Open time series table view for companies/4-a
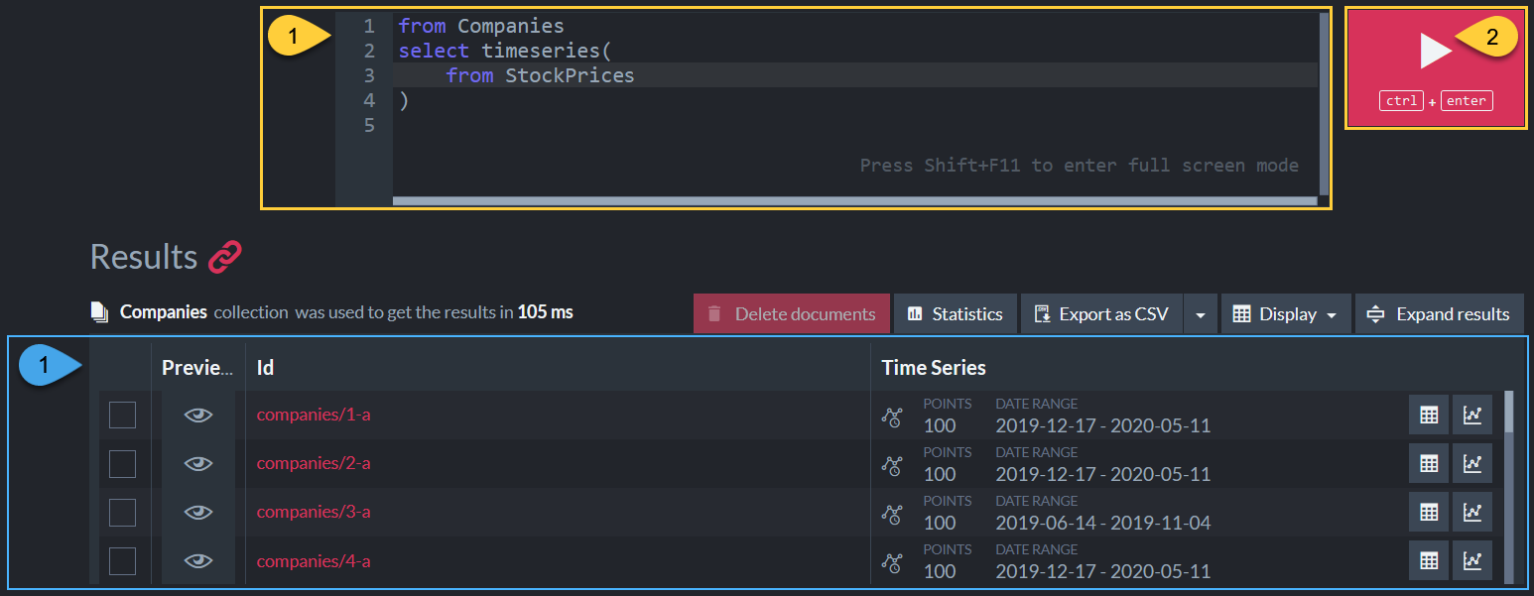Image resolution: width=1534 pixels, height=596 pixels. point(1429,560)
